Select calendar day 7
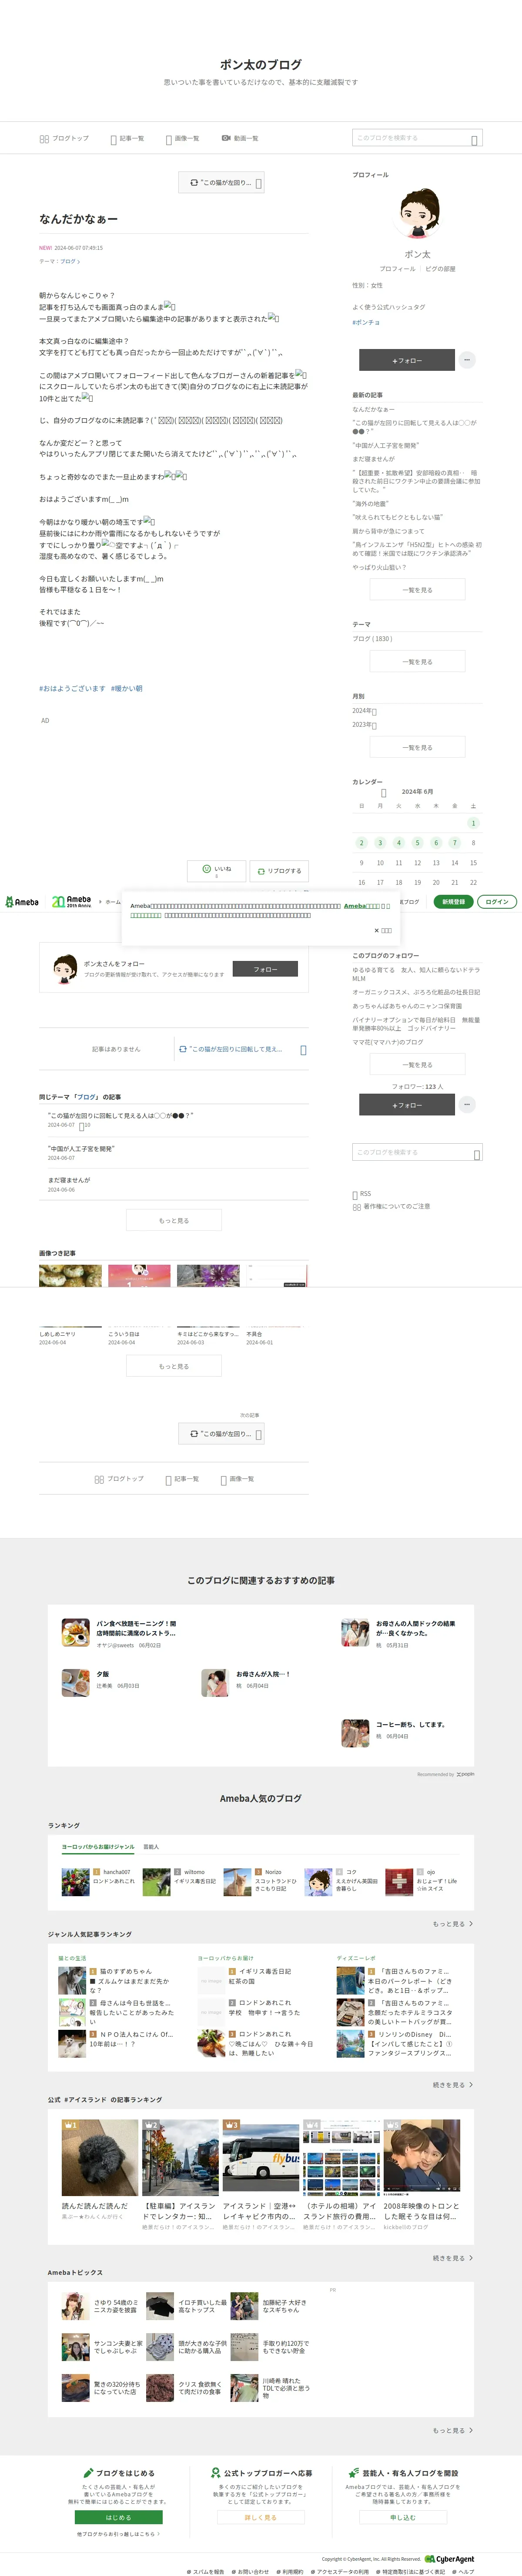 point(455,843)
